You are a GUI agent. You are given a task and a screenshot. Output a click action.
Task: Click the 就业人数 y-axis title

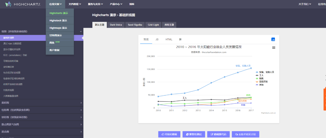144,82
